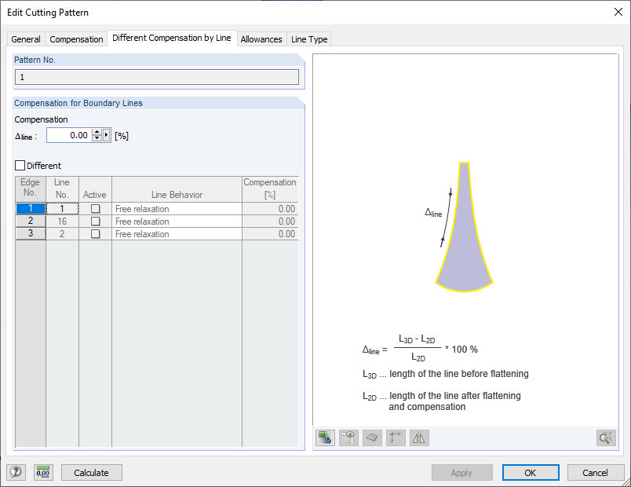Click the Line Behavior column header

click(x=177, y=189)
